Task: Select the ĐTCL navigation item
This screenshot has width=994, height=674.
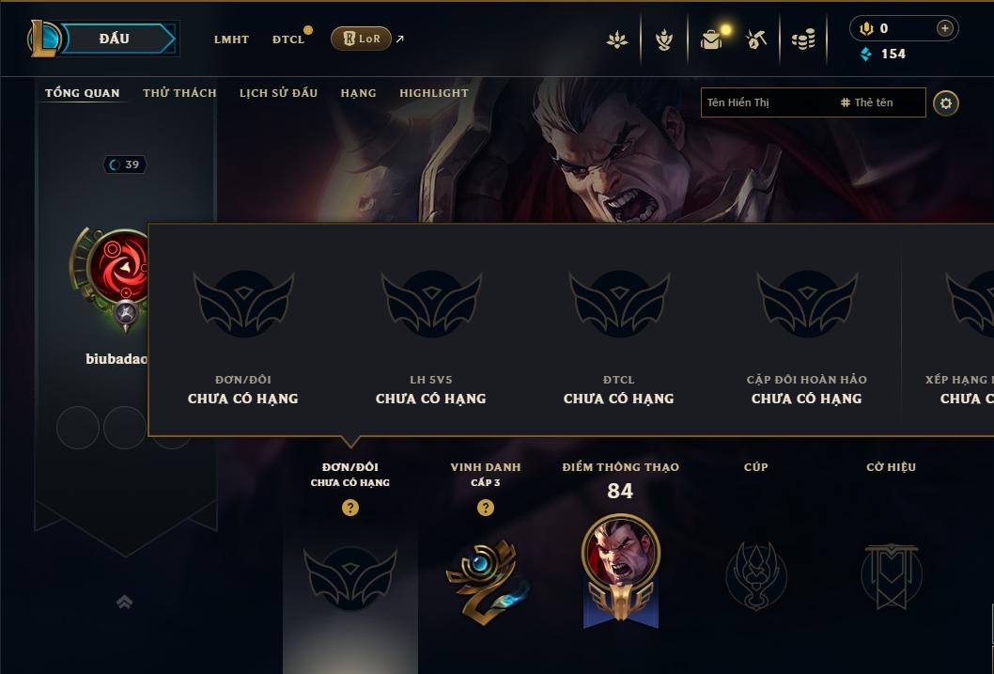Action: click(288, 39)
